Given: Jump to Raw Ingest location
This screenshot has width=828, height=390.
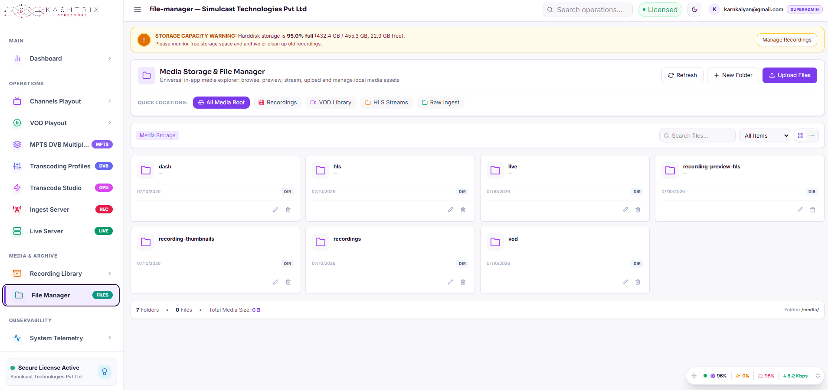Looking at the screenshot, I should click(x=441, y=103).
